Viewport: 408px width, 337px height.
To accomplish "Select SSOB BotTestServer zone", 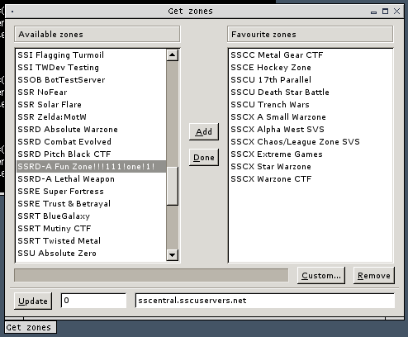I will click(92, 80).
